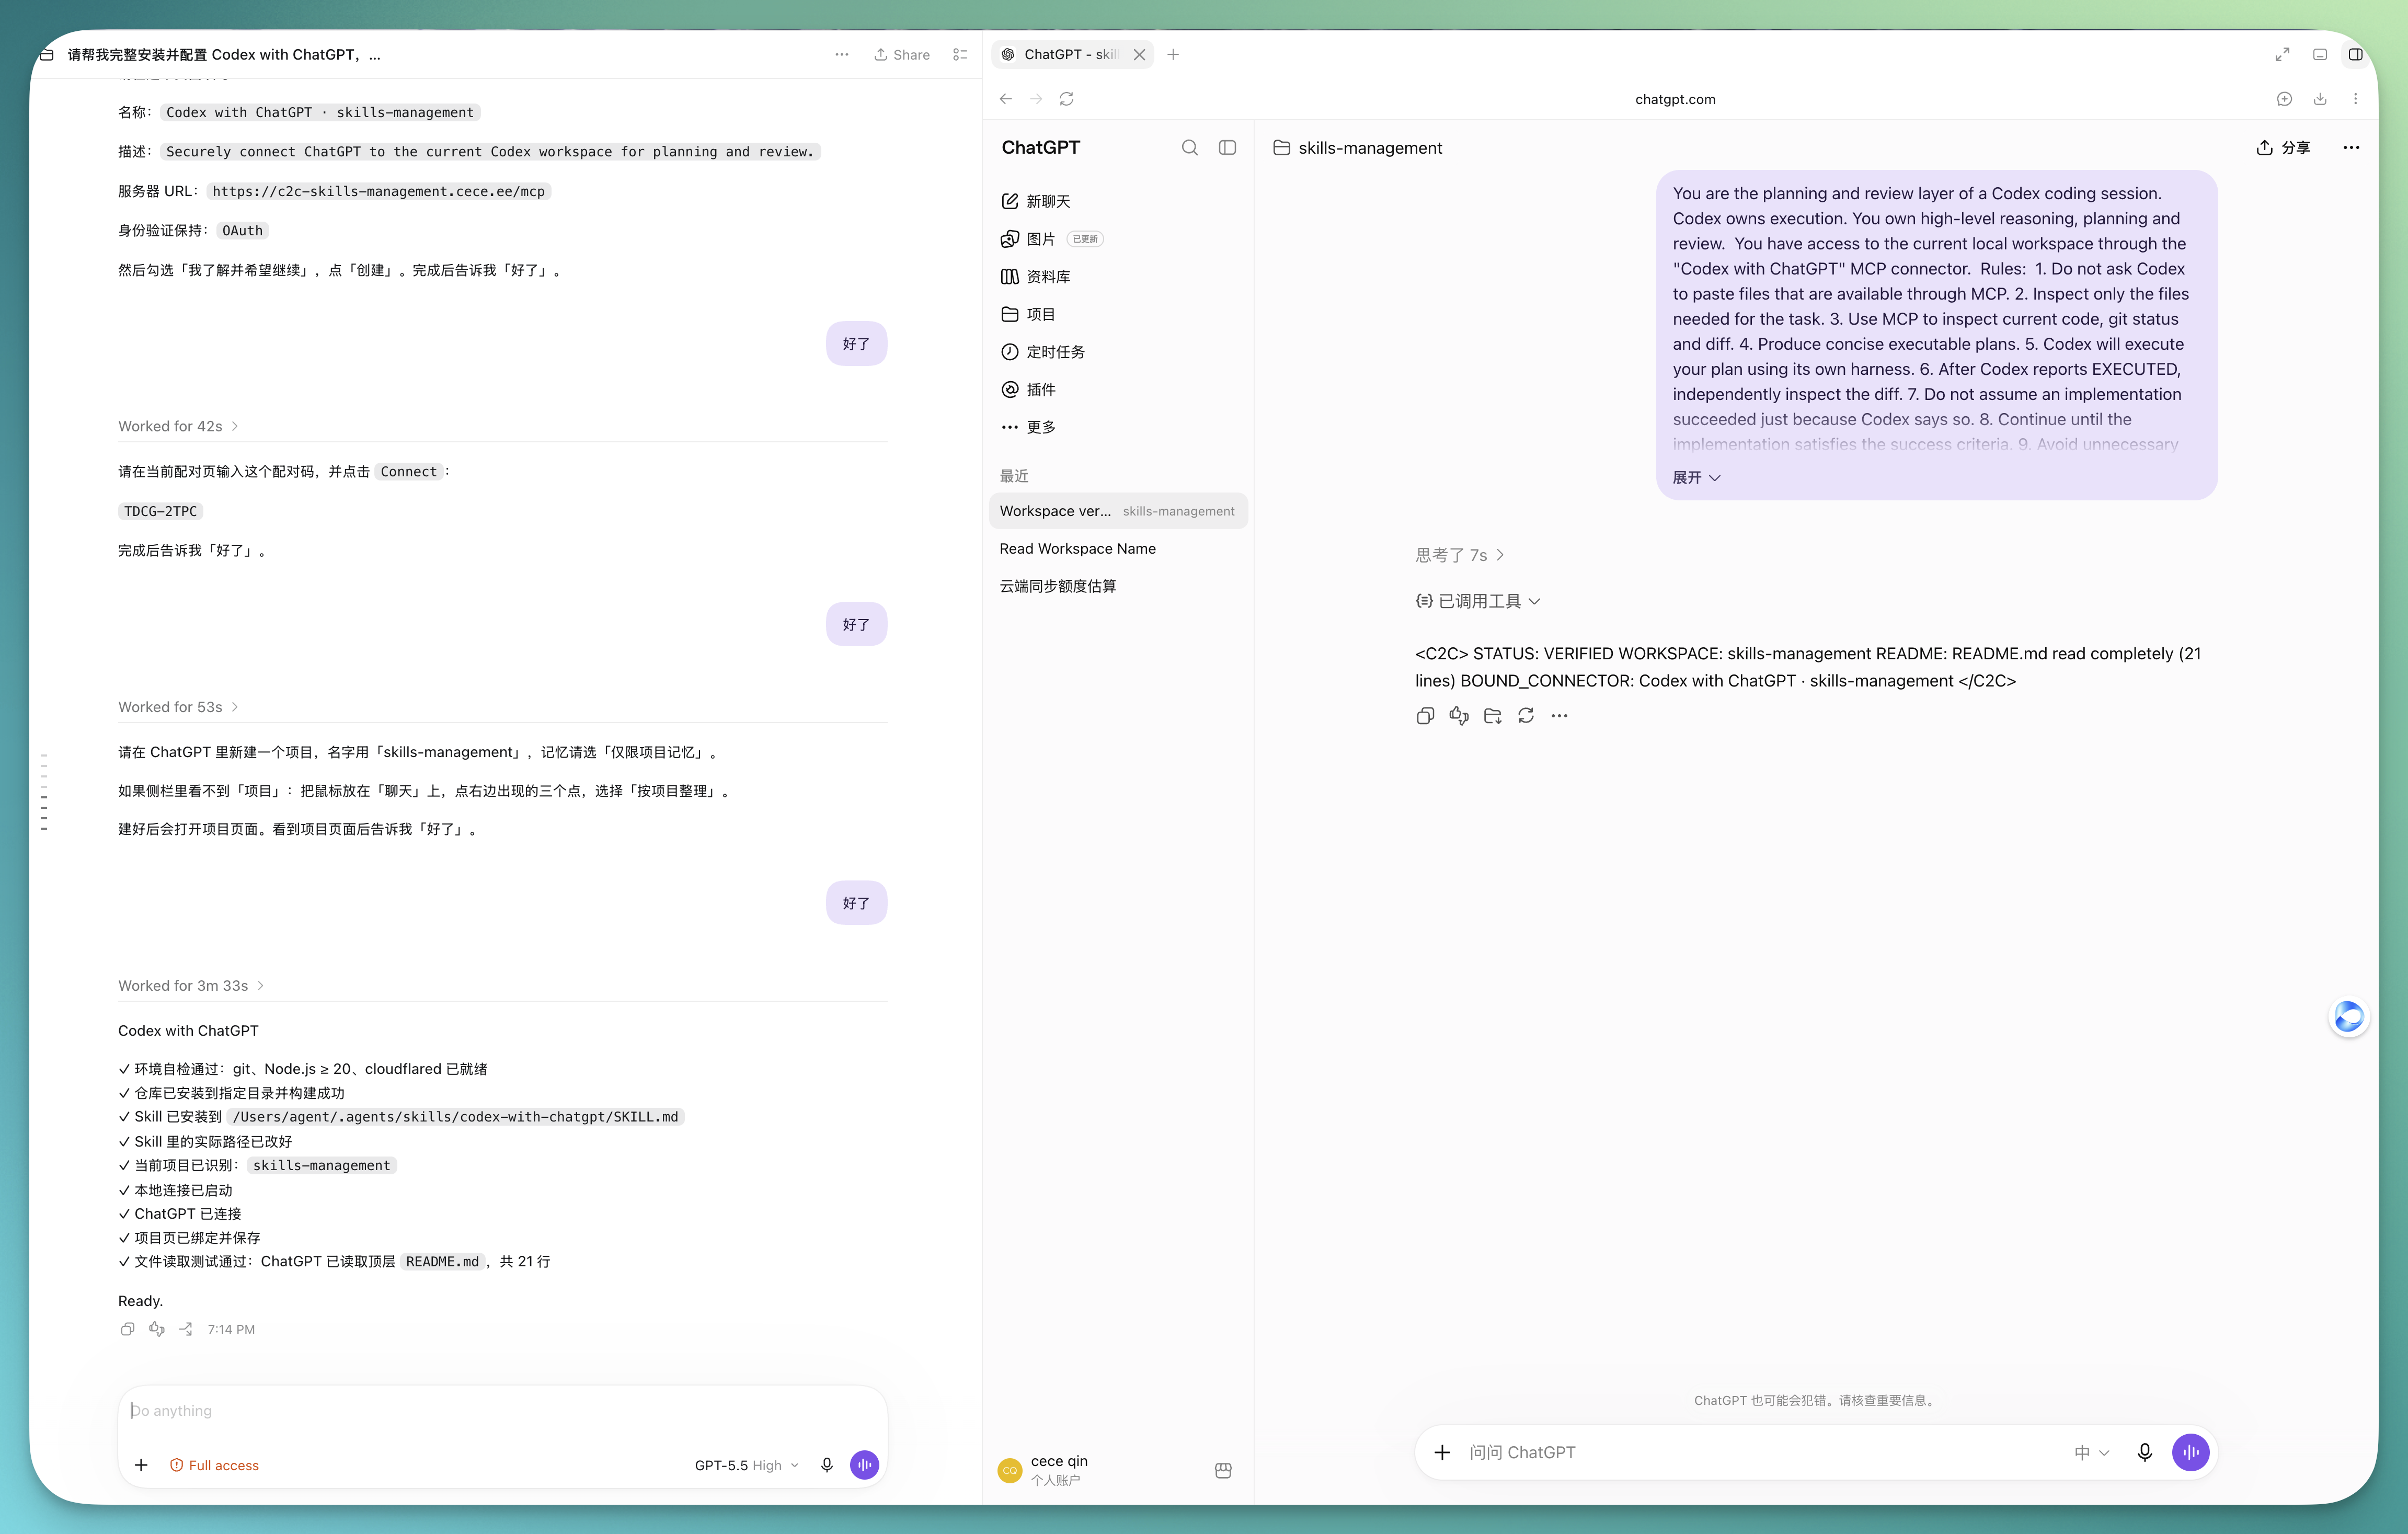Viewport: 2408px width, 1534px height.
Task: Copy the Codex Ready message
Action: 127,1329
